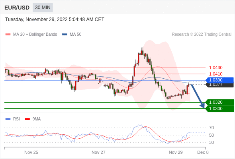Screen dimensions: 235x159
Task: Click the green 1.0300 support price tag
Action: coord(220,109)
